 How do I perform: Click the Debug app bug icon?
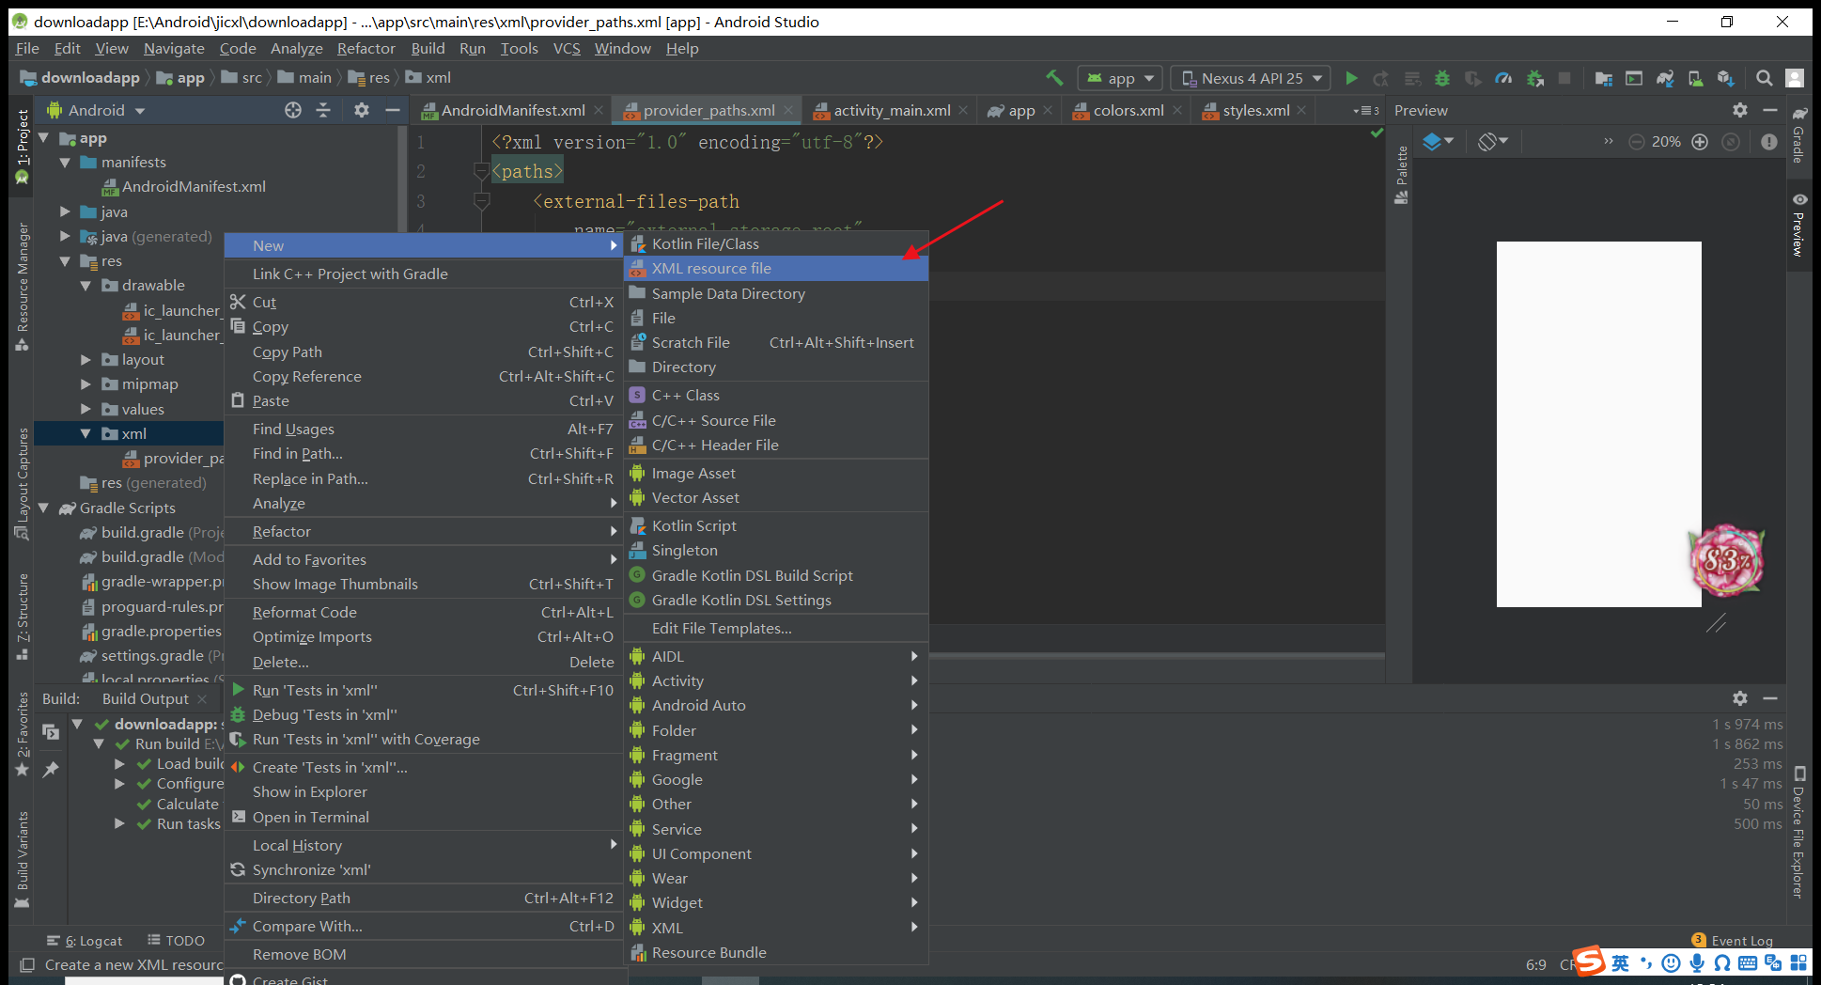[x=1442, y=78]
